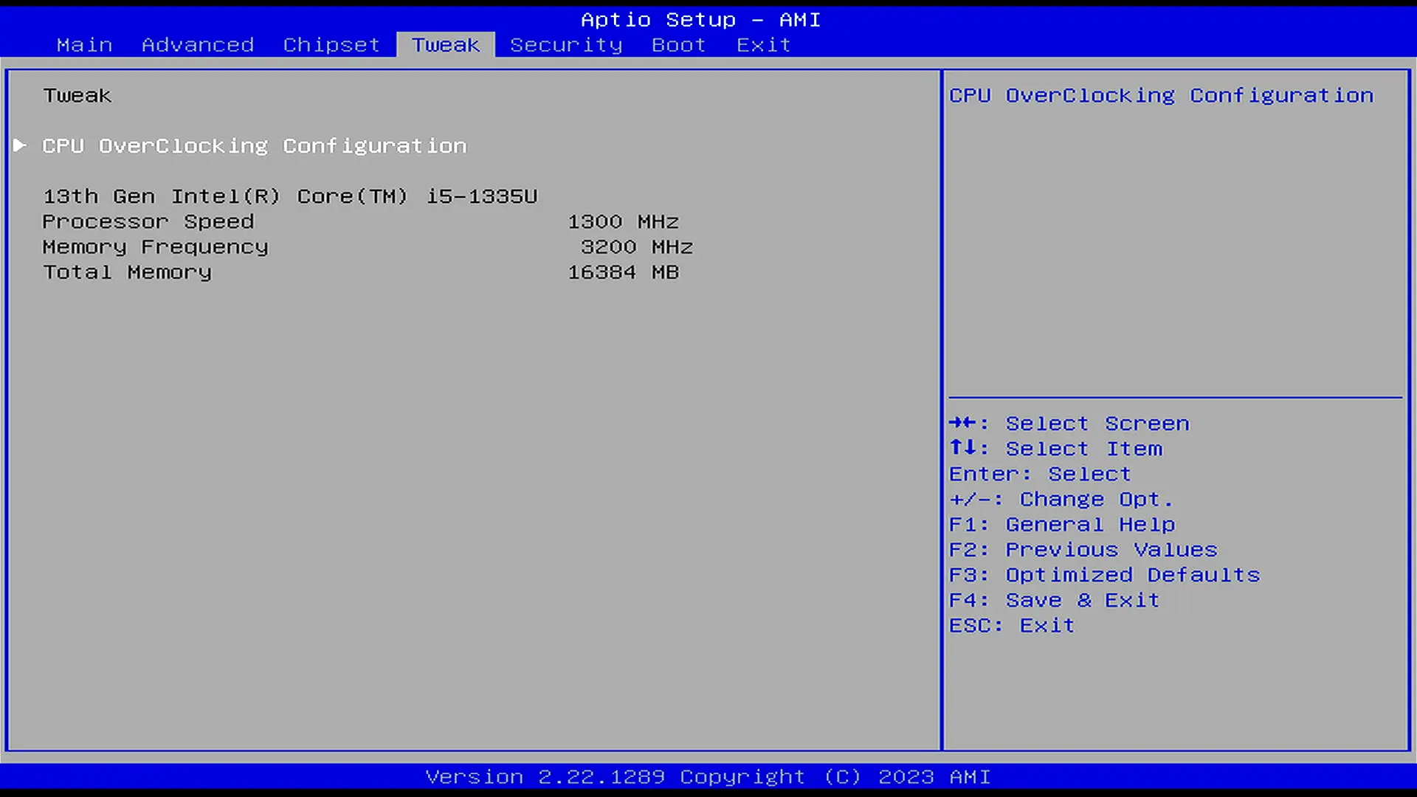Select the Tweak tab
Image resolution: width=1417 pixels, height=797 pixels.
(x=446, y=45)
